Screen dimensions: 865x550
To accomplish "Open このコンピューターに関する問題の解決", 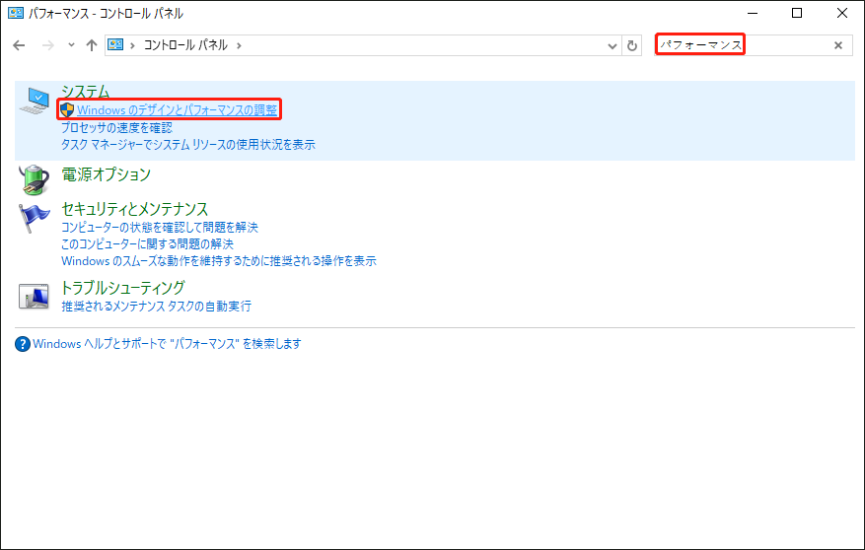I will coord(147,244).
